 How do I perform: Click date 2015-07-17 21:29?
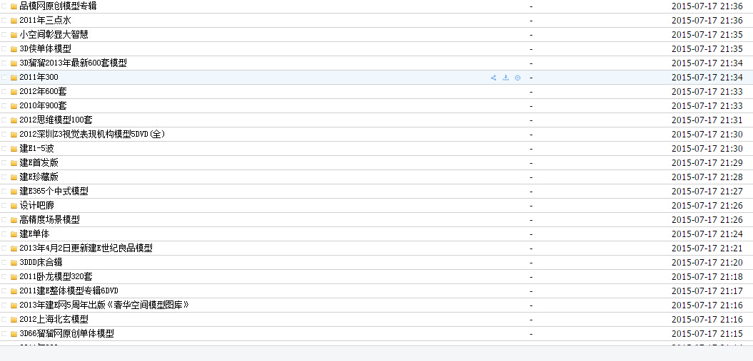pos(707,163)
